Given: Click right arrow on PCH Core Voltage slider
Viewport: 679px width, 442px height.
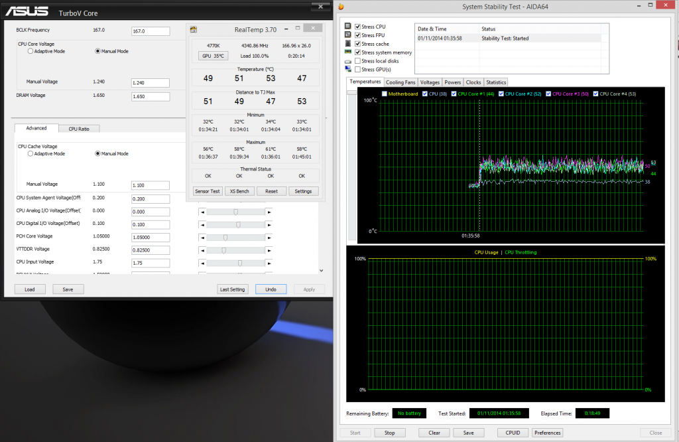Looking at the screenshot, I should [x=269, y=237].
